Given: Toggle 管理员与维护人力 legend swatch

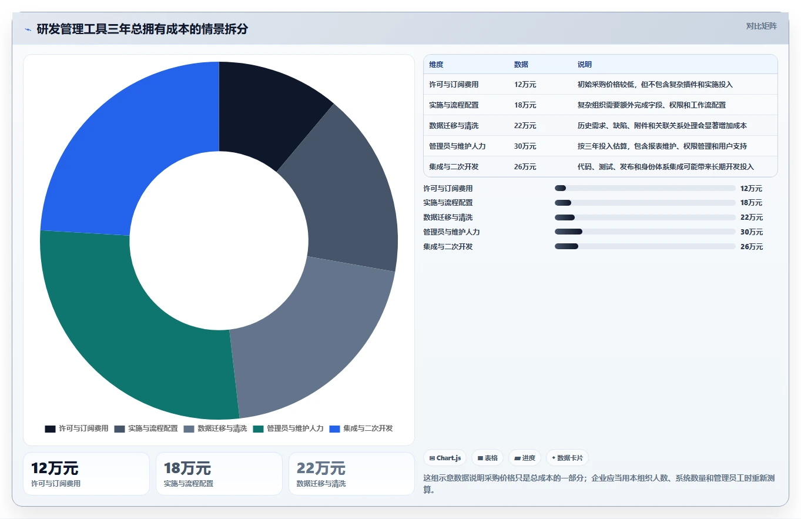Looking at the screenshot, I should click(258, 428).
